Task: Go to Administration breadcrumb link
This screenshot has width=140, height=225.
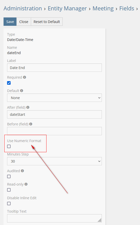Action: click(x=23, y=8)
